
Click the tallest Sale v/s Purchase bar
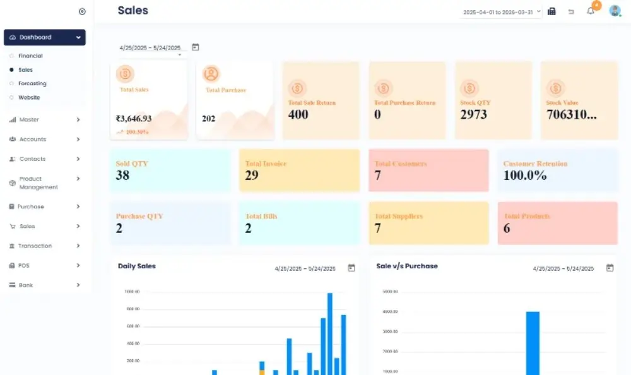point(533,343)
